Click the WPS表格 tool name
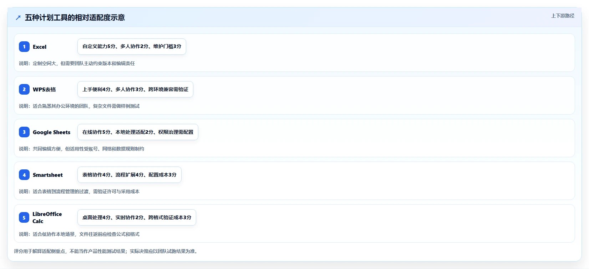This screenshot has height=269, width=589. point(44,90)
